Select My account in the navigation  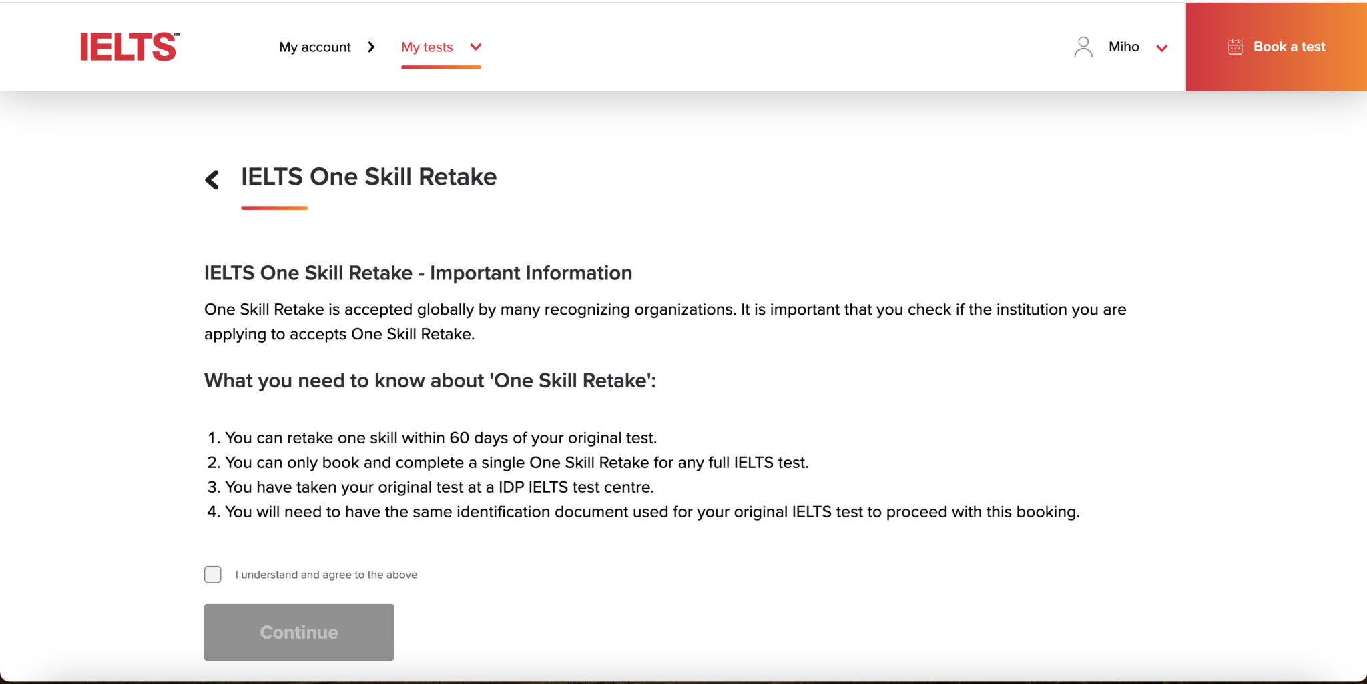point(315,47)
